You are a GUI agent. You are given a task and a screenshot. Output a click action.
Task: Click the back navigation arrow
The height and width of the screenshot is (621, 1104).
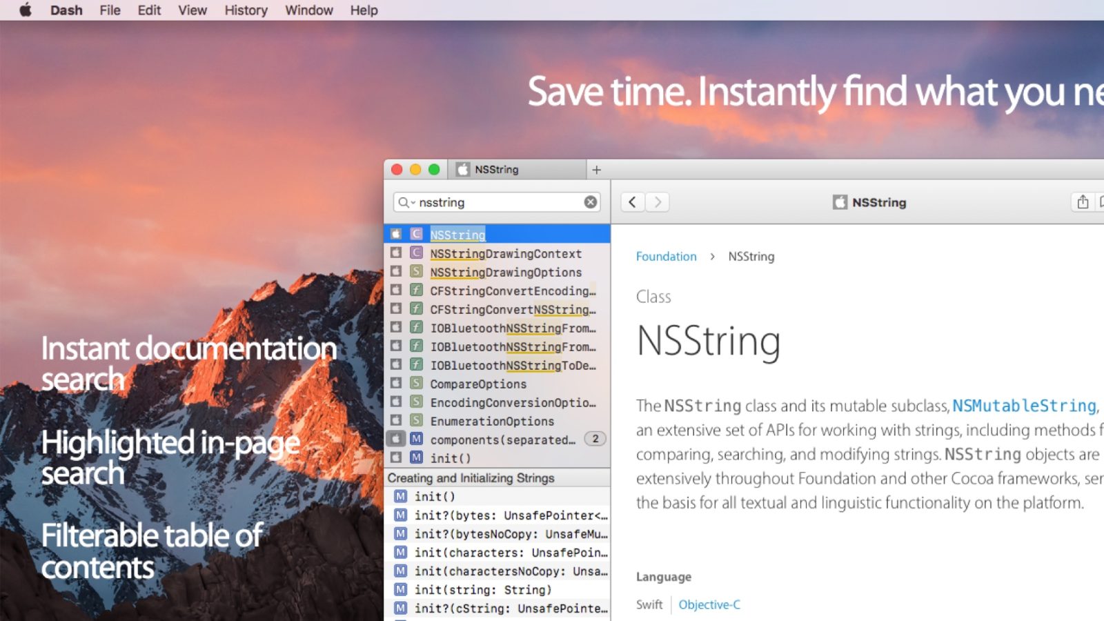(x=632, y=202)
